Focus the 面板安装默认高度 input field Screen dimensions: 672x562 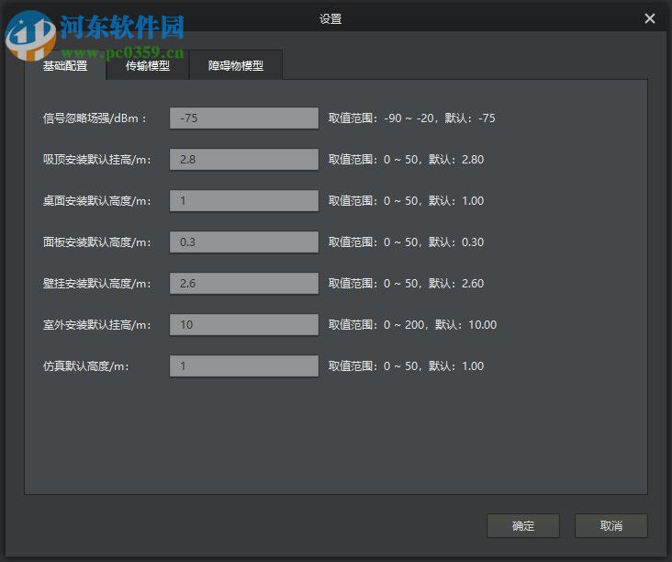[244, 242]
